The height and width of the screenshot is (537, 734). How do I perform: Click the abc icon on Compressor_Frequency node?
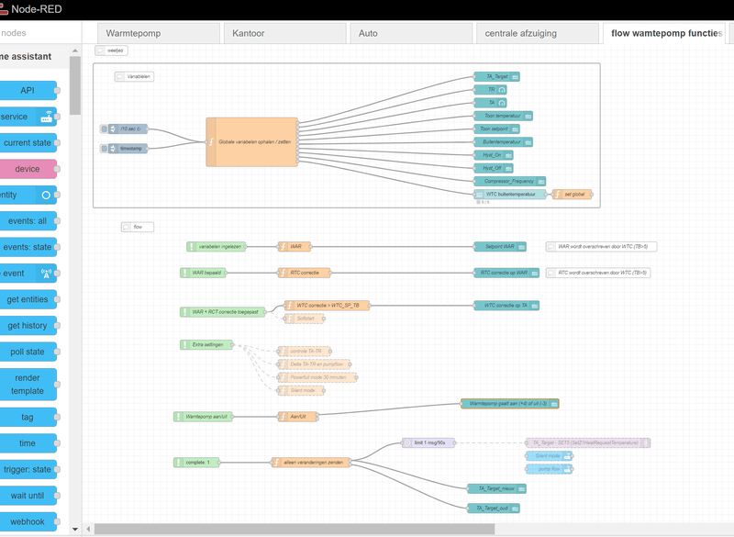point(541,181)
